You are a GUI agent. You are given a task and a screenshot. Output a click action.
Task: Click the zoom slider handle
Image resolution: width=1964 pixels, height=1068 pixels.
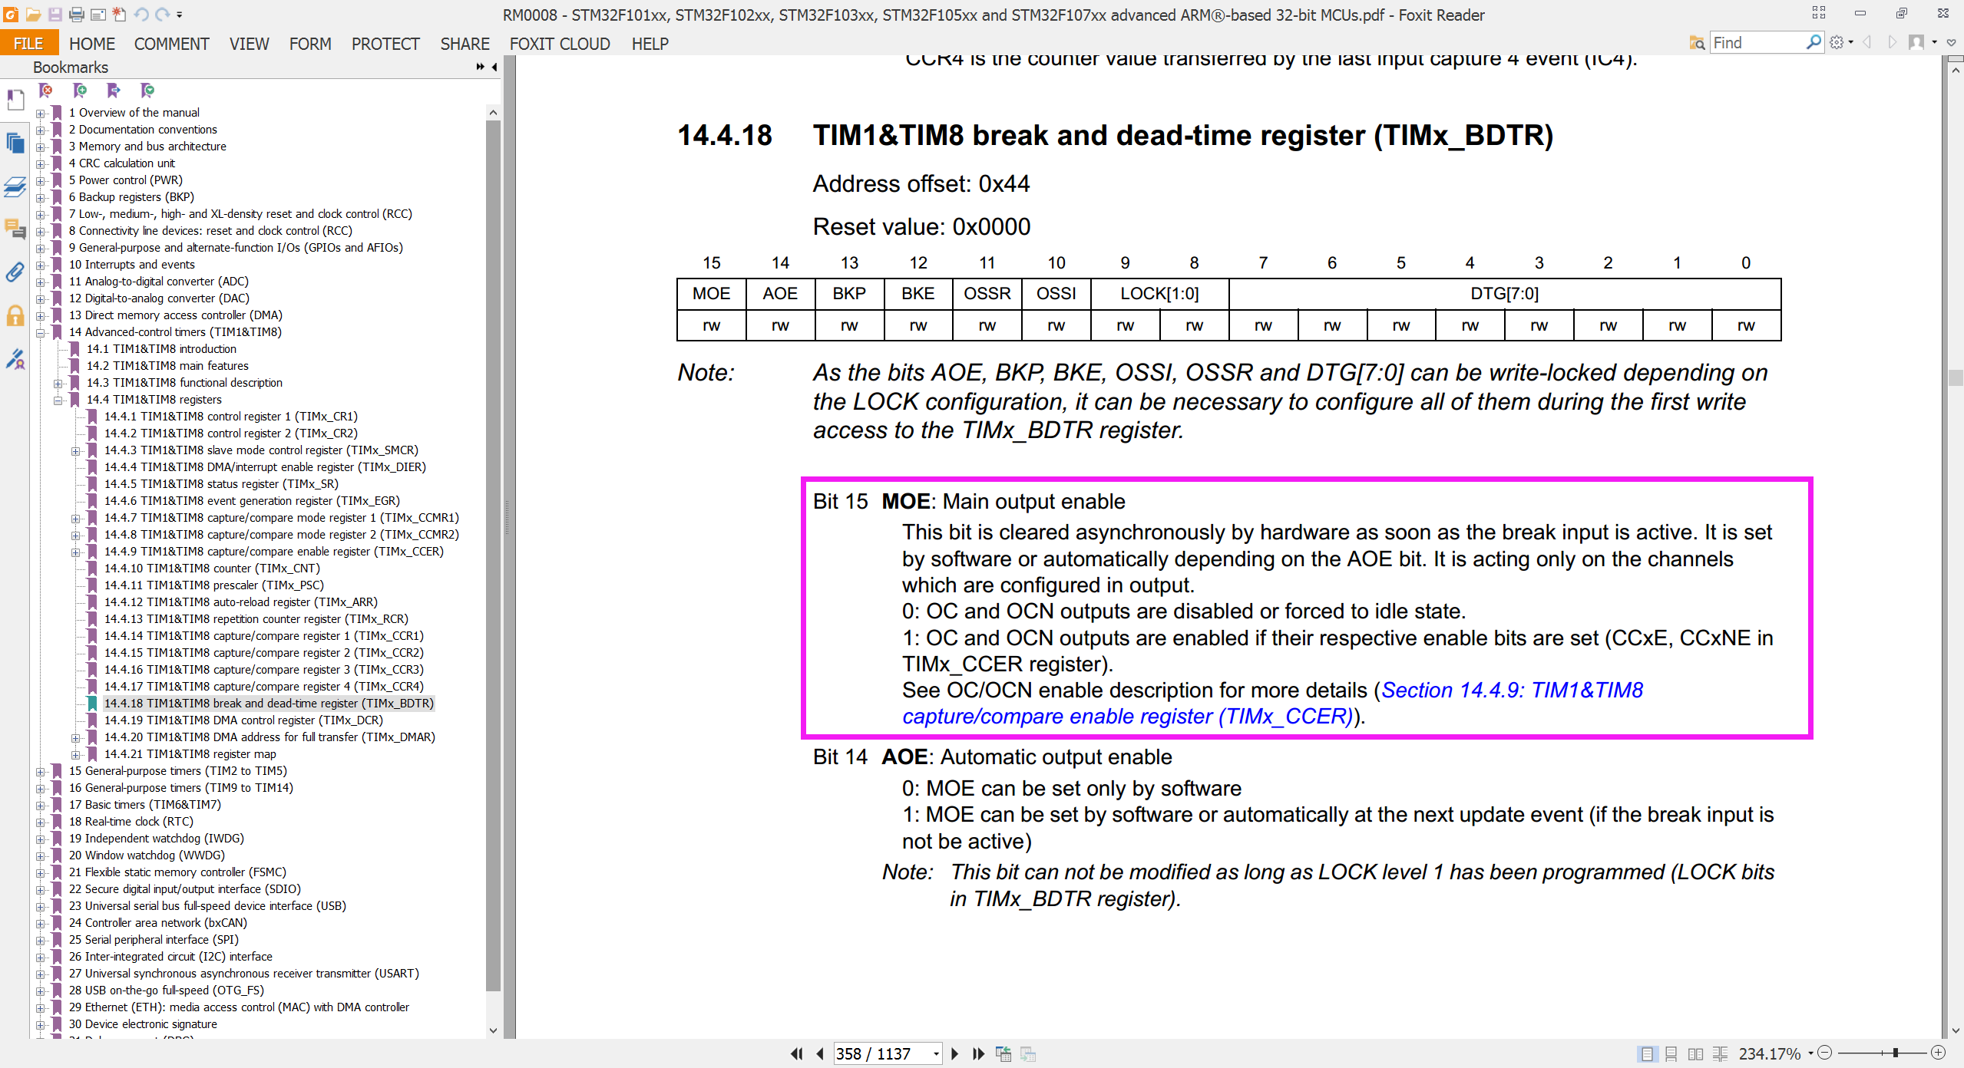[x=1896, y=1053]
